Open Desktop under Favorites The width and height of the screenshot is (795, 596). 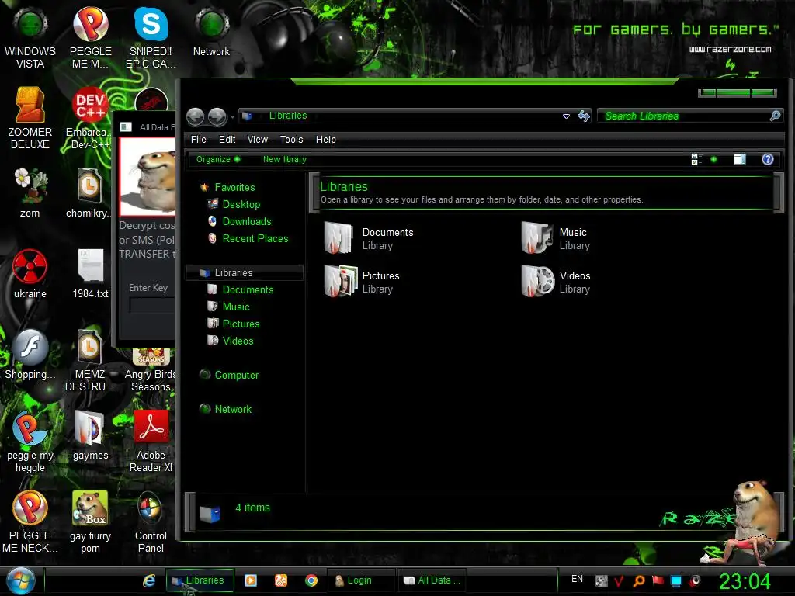[x=241, y=204]
